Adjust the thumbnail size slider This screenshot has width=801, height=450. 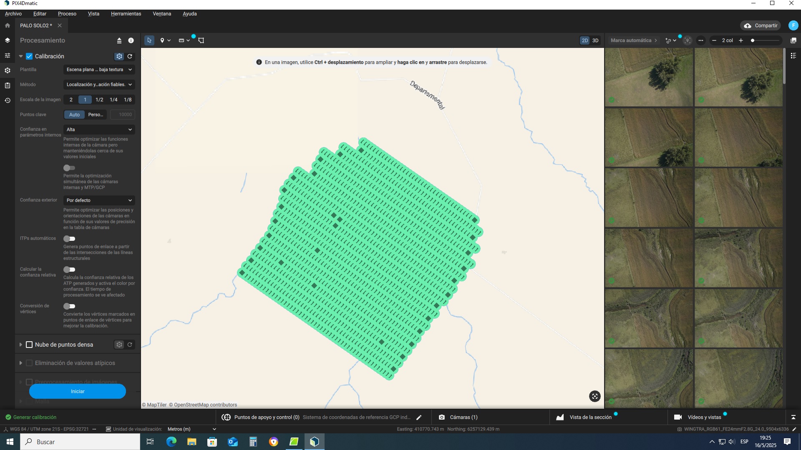[x=753, y=40]
